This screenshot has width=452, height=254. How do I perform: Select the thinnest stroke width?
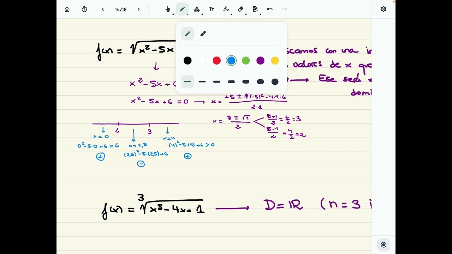188,82
